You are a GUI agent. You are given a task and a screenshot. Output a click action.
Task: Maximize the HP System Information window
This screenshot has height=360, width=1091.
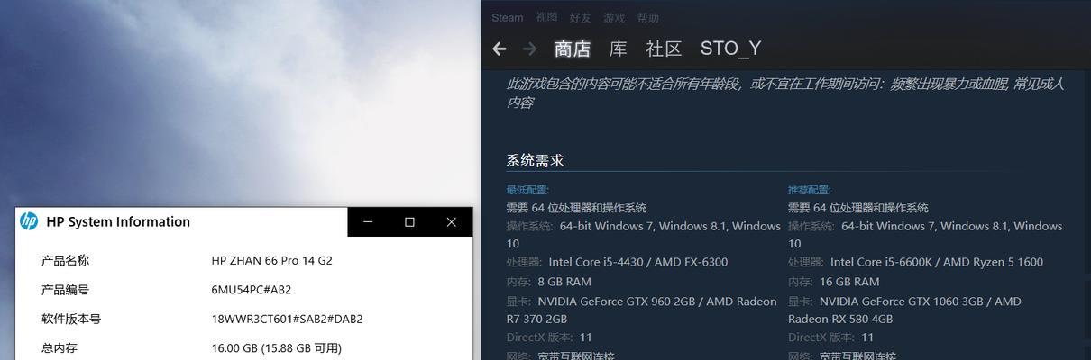tap(409, 221)
